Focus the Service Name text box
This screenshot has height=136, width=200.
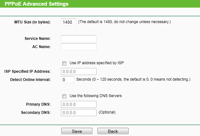pyautogui.click(x=78, y=39)
